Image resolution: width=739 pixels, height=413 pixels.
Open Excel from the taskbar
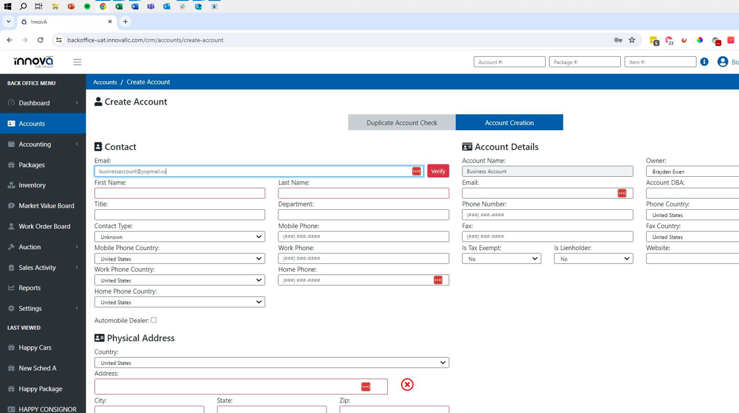pyautogui.click(x=119, y=7)
